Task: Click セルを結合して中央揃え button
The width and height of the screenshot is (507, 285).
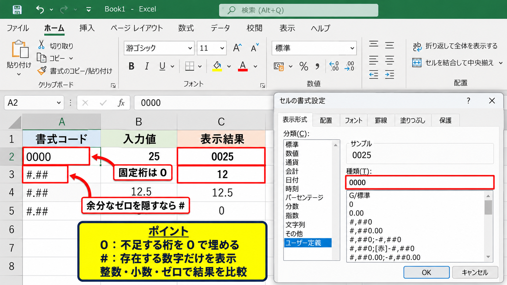Action: (457, 63)
